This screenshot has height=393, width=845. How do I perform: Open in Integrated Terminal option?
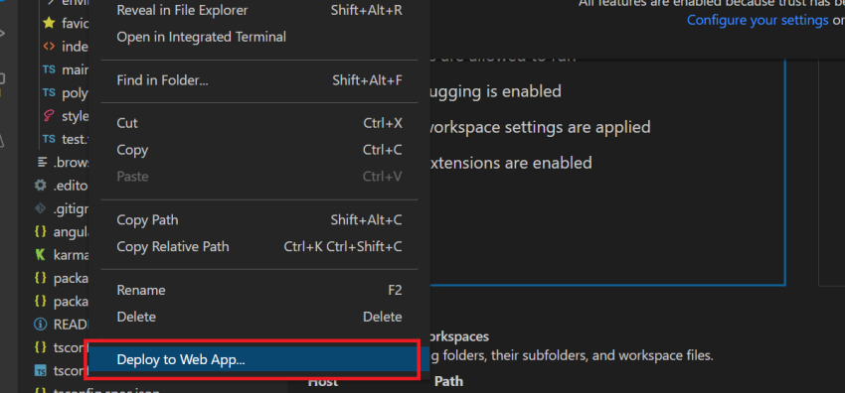coord(259,37)
